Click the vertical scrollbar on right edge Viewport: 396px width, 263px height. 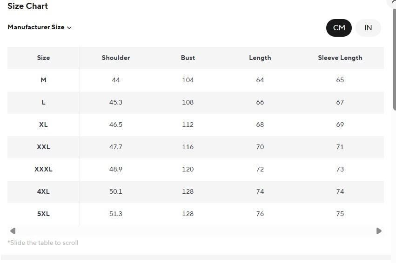click(395, 60)
